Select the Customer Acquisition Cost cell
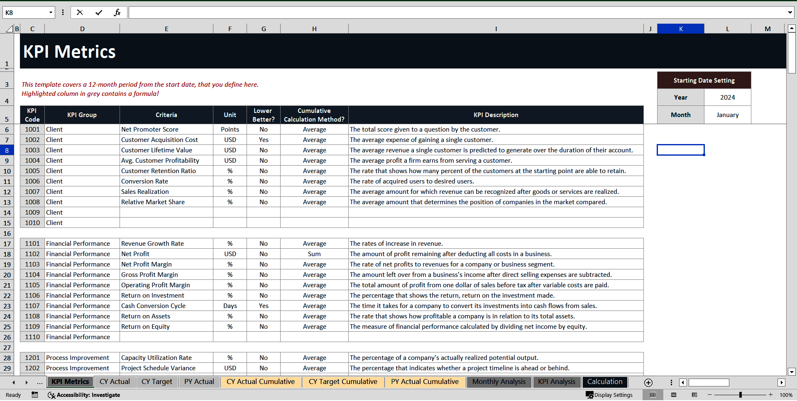797x401 pixels. pyautogui.click(x=166, y=140)
